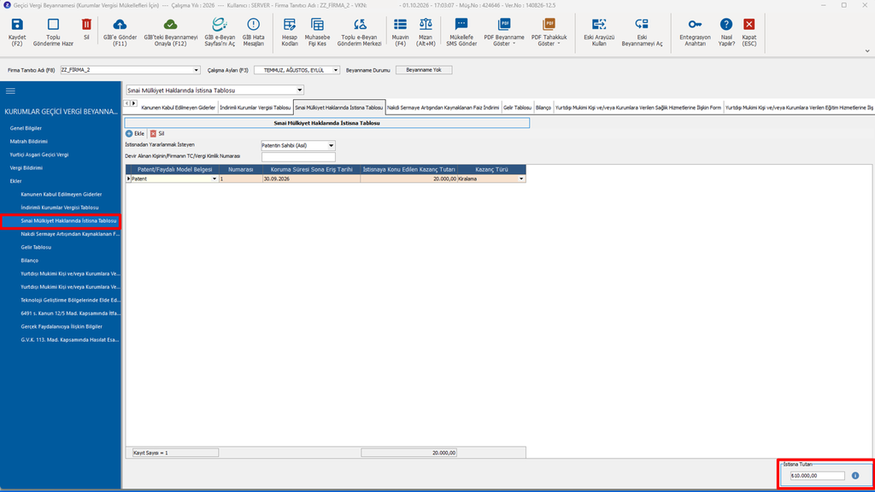This screenshot has height=492, width=875.
Task: Open İstisnadan Yararlanmak İsteyen dropdown
Action: (331, 145)
